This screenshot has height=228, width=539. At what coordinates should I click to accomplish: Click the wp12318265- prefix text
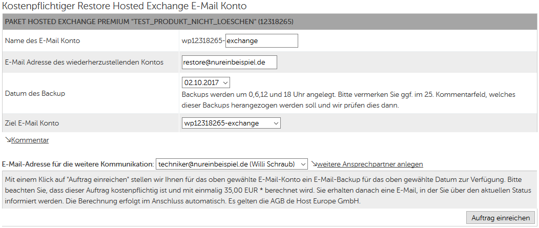click(x=203, y=40)
